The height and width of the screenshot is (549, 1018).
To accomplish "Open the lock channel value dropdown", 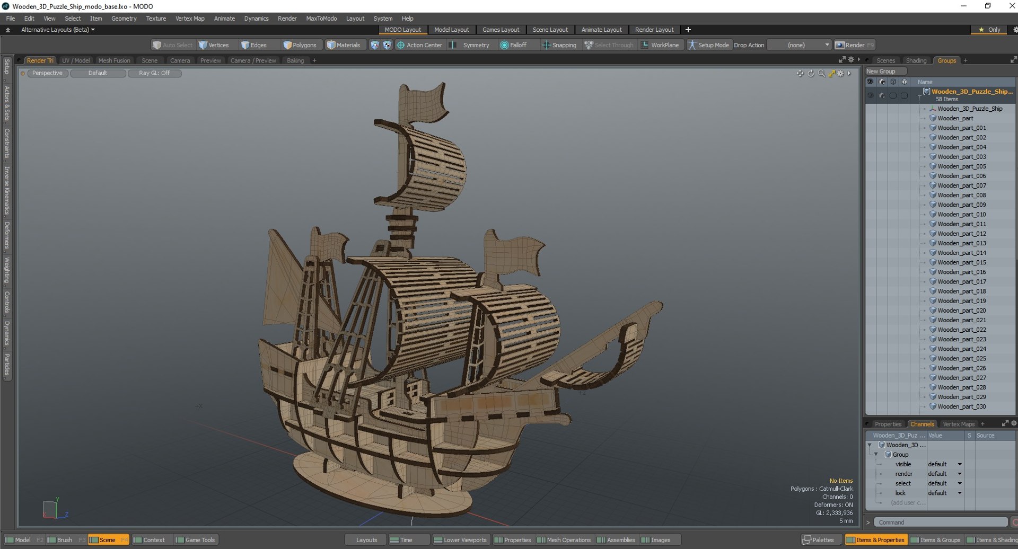I will click(944, 493).
